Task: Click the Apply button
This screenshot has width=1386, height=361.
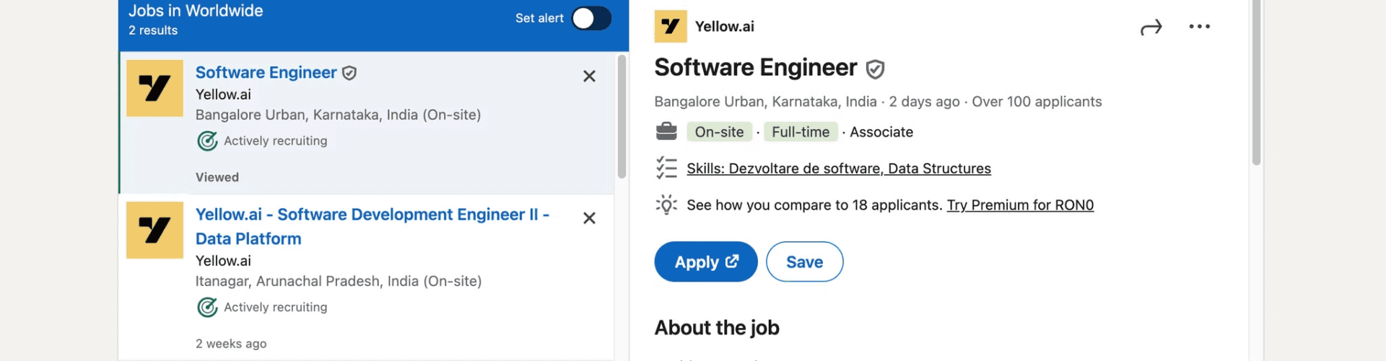Action: (706, 262)
